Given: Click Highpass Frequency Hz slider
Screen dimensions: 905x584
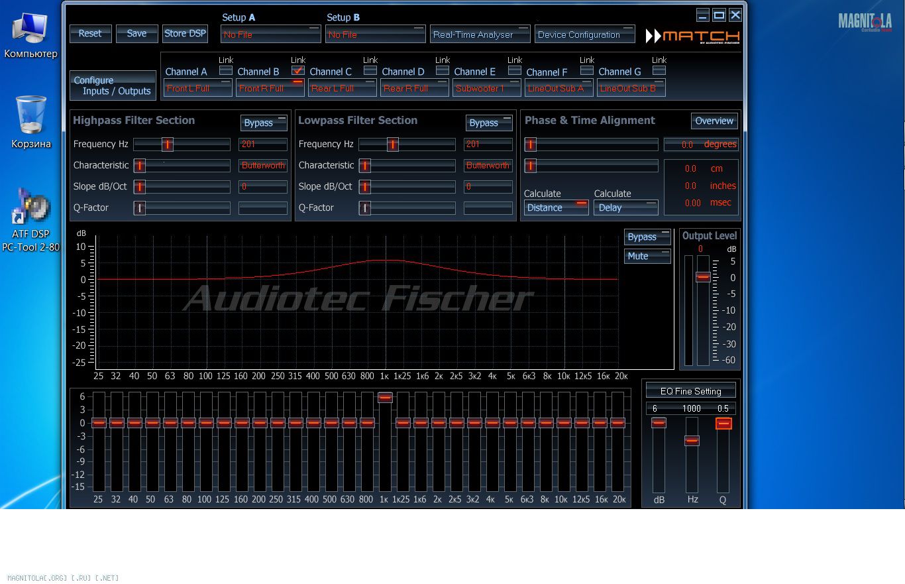Looking at the screenshot, I should click(182, 144).
